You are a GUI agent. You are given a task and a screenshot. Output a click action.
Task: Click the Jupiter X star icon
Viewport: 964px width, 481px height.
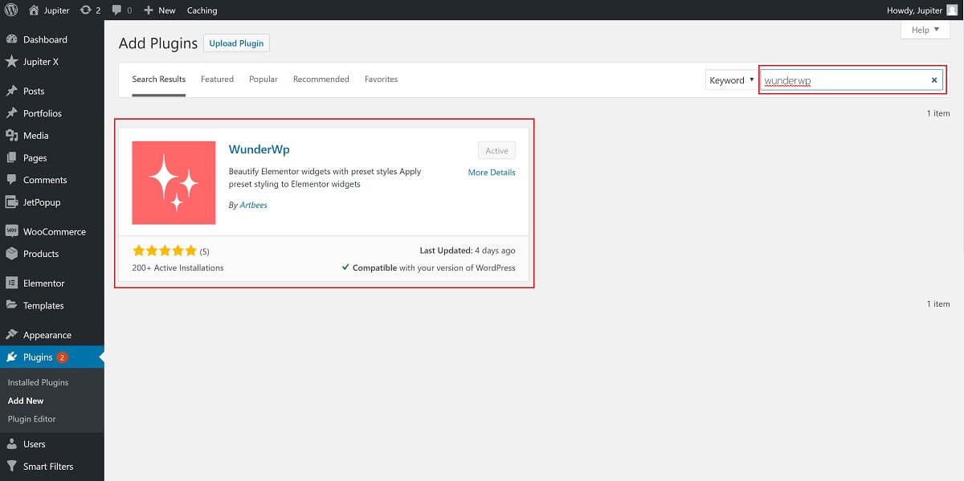[x=11, y=62]
